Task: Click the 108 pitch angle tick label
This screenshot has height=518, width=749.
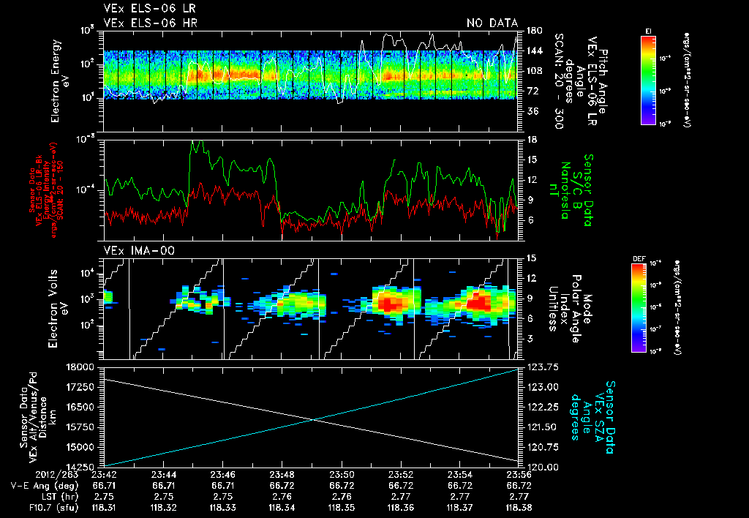Action: pyautogui.click(x=534, y=71)
